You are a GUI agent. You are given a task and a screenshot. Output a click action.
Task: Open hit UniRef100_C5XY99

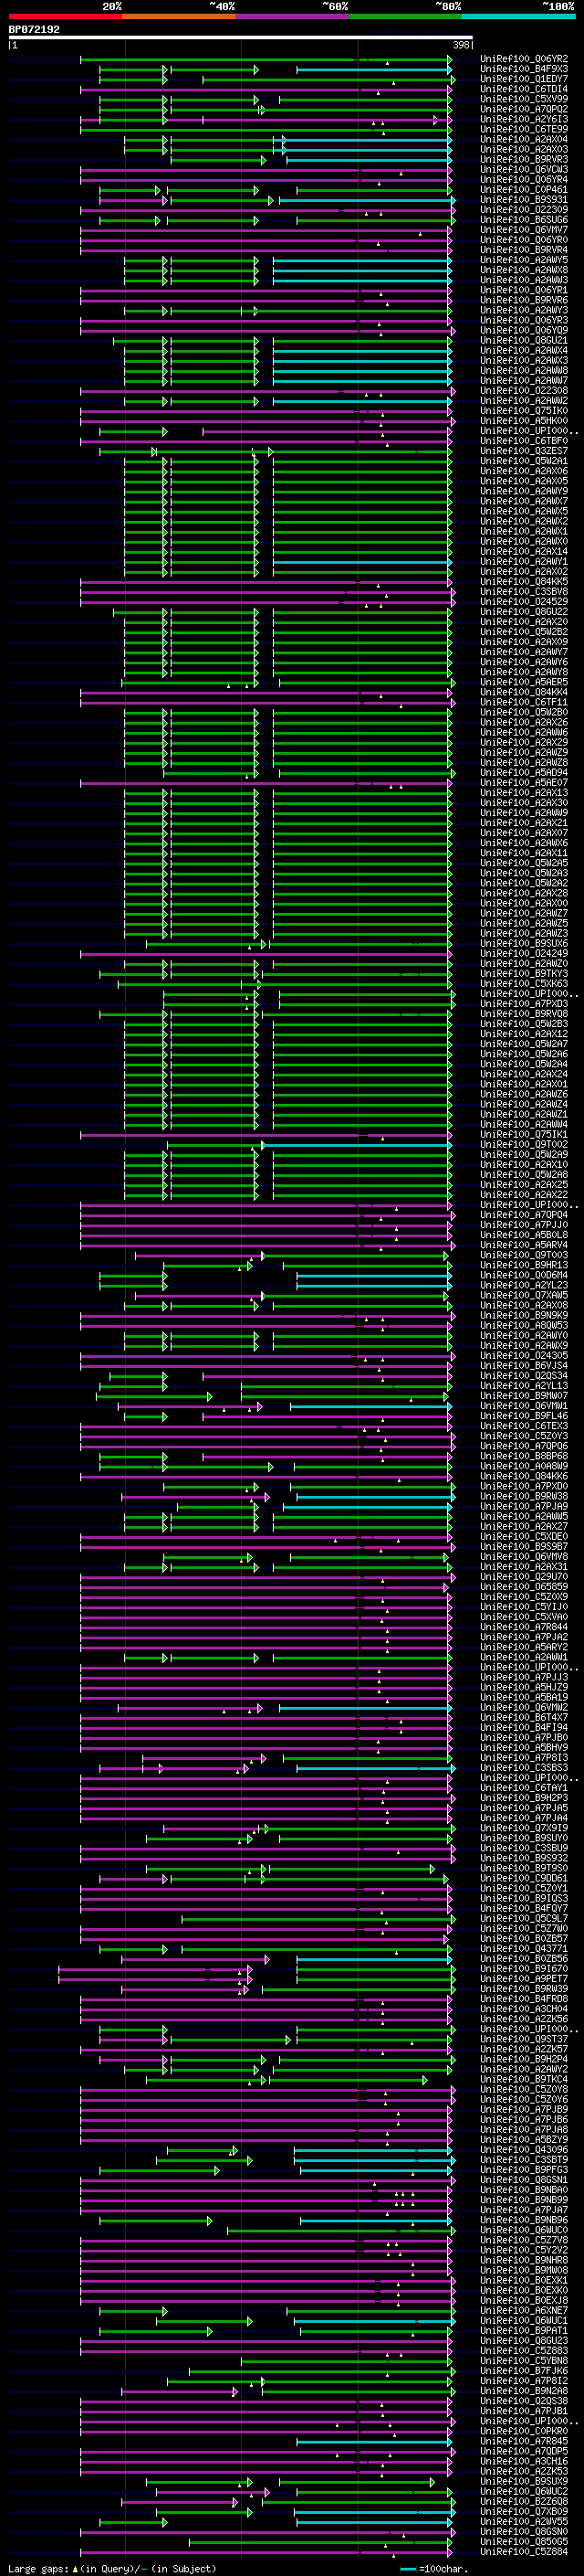tap(524, 99)
